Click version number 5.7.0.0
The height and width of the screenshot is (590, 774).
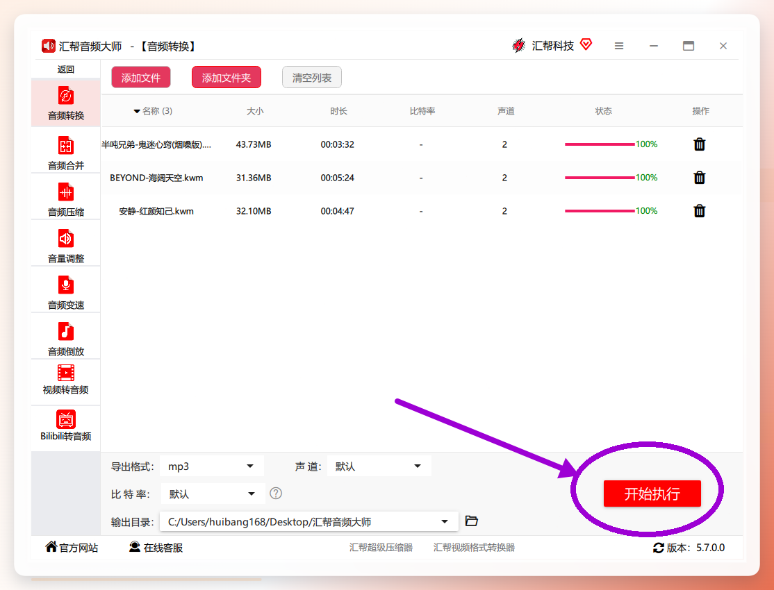pos(710,548)
